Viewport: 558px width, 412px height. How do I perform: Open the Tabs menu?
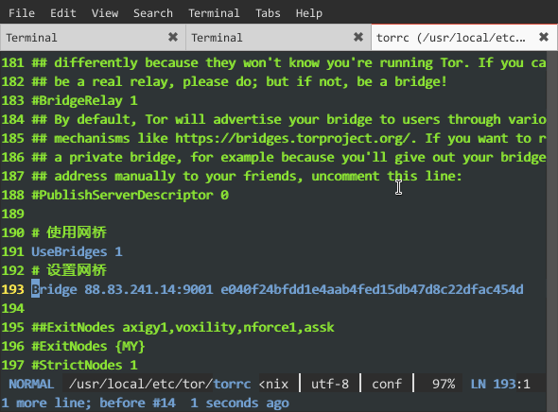(x=268, y=13)
